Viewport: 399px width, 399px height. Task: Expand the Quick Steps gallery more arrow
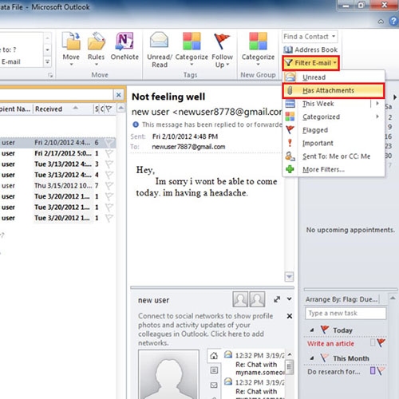pyautogui.click(x=47, y=62)
